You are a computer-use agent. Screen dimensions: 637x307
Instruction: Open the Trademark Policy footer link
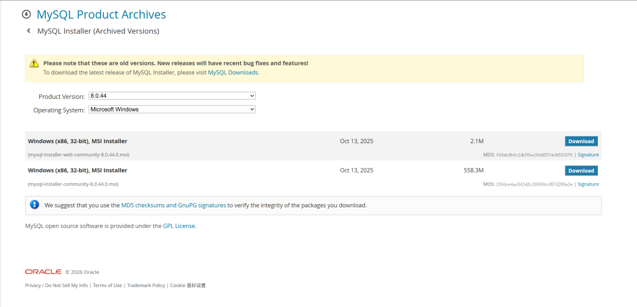coord(146,285)
